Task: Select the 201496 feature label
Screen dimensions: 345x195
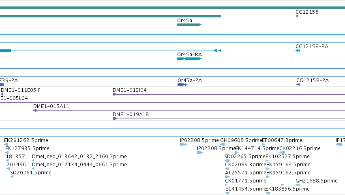Action: pos(16,165)
